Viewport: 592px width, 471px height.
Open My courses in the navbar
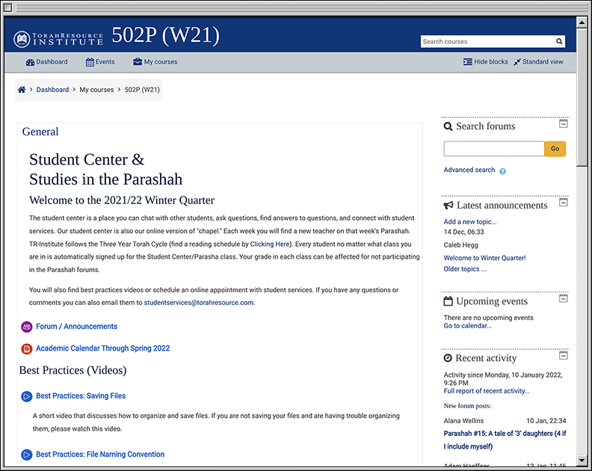click(155, 62)
